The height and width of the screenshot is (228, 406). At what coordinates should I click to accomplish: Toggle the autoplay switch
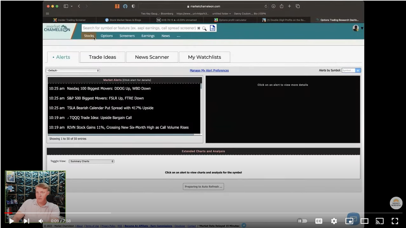pyautogui.click(x=302, y=221)
